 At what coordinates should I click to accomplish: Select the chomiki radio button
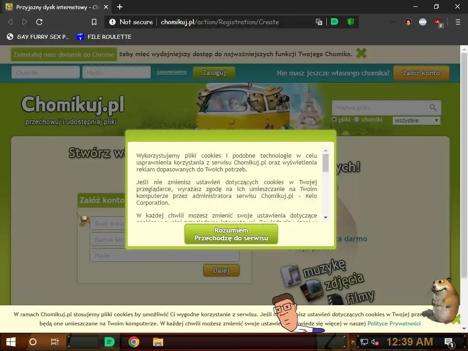[356, 119]
